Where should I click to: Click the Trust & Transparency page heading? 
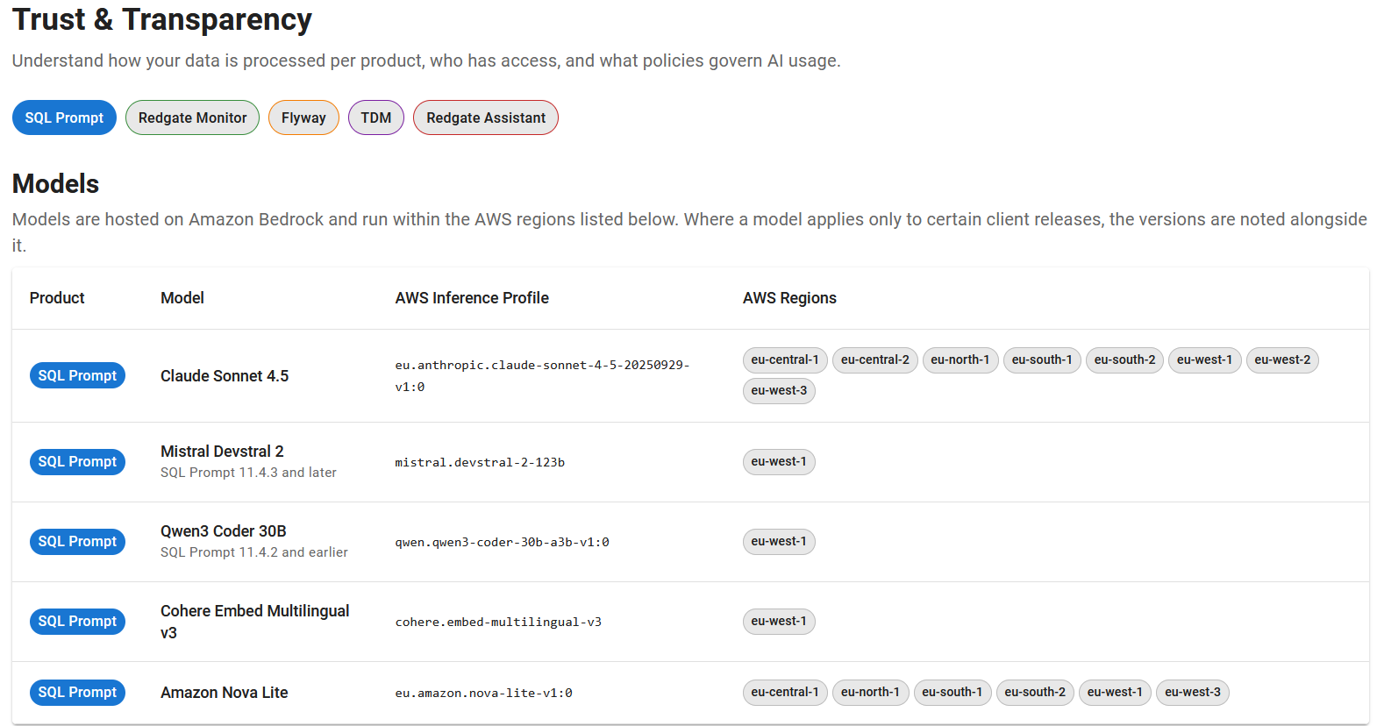point(162,19)
